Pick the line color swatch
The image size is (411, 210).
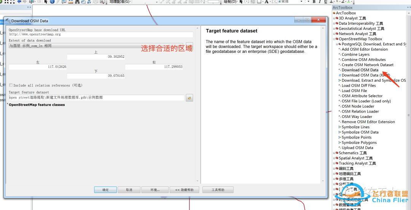[342, 2]
